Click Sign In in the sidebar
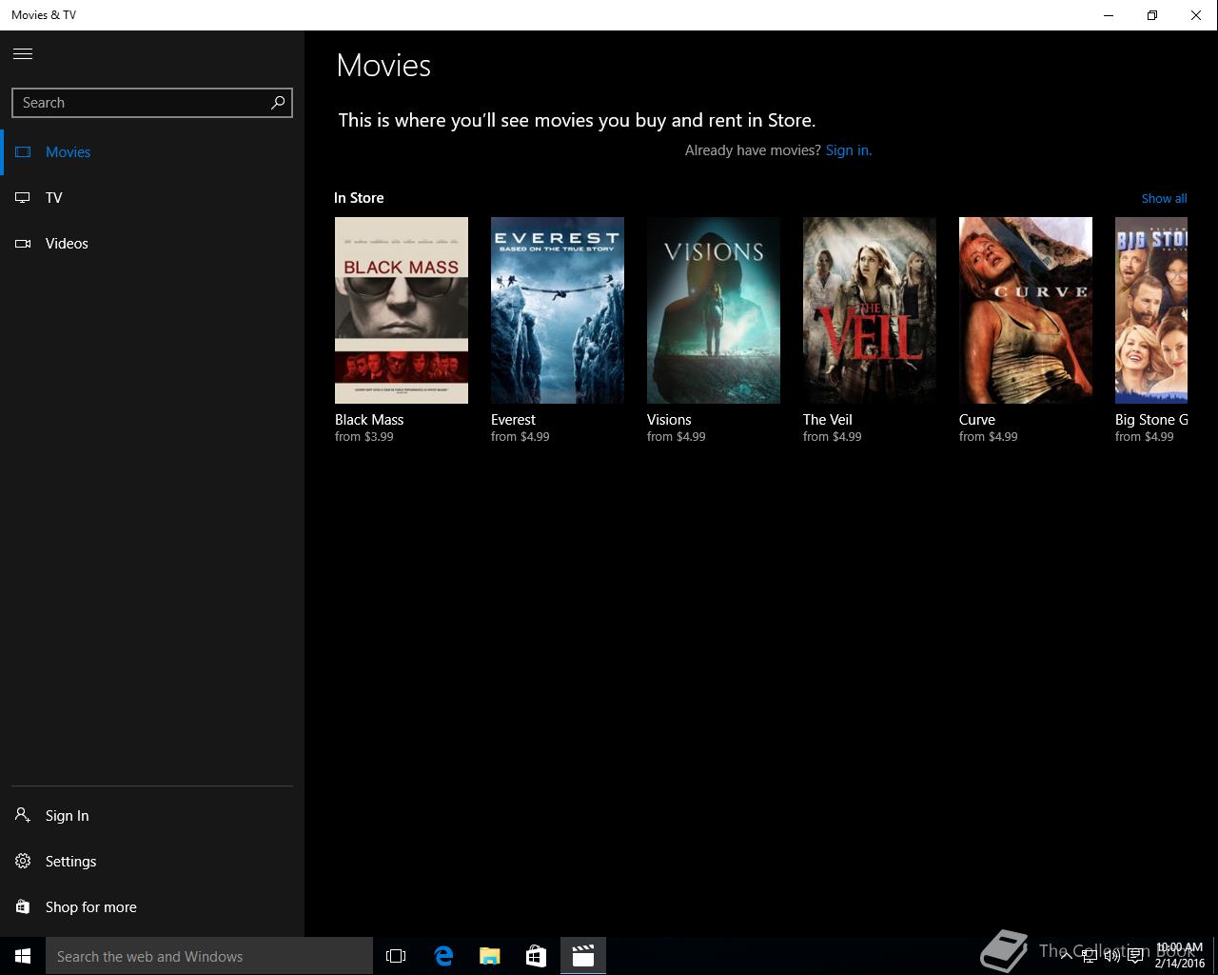1218x975 pixels. (x=152, y=816)
